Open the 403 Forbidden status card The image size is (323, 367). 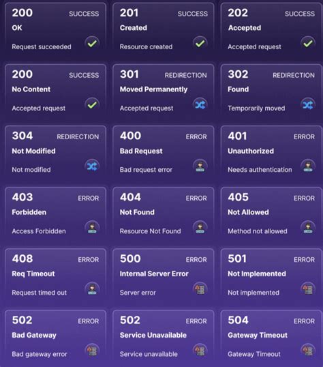click(x=55, y=215)
